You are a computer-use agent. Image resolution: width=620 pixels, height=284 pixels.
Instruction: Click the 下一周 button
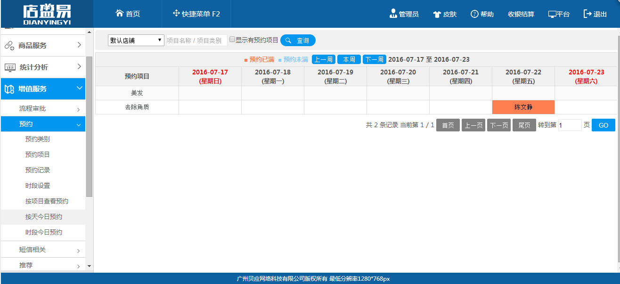coord(374,59)
